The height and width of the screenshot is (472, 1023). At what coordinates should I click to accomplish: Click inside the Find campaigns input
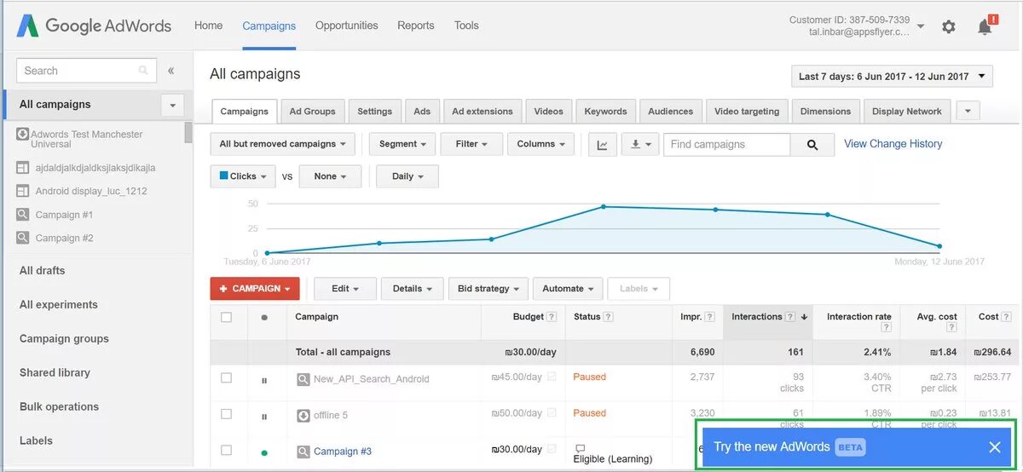point(727,145)
